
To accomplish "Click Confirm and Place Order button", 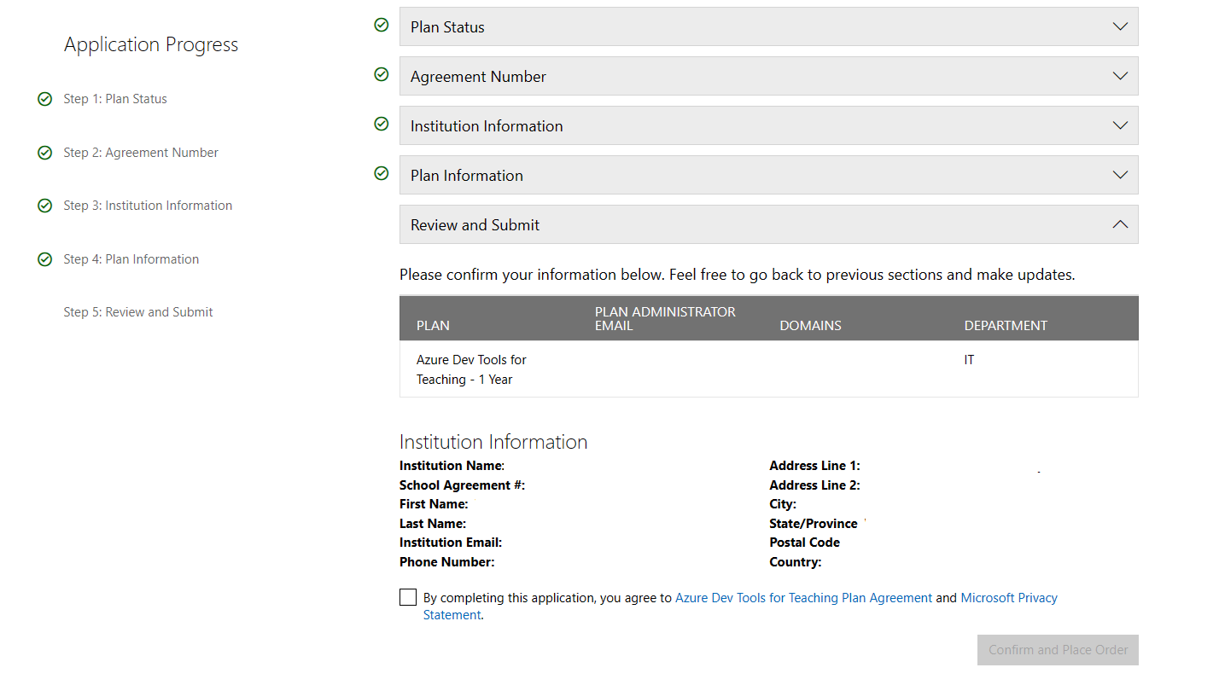I will pyautogui.click(x=1058, y=650).
